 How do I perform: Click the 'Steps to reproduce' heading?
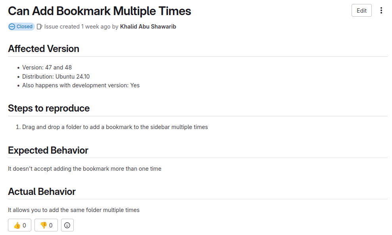tap(49, 108)
